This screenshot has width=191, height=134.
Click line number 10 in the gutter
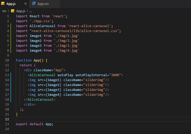tap(7, 60)
